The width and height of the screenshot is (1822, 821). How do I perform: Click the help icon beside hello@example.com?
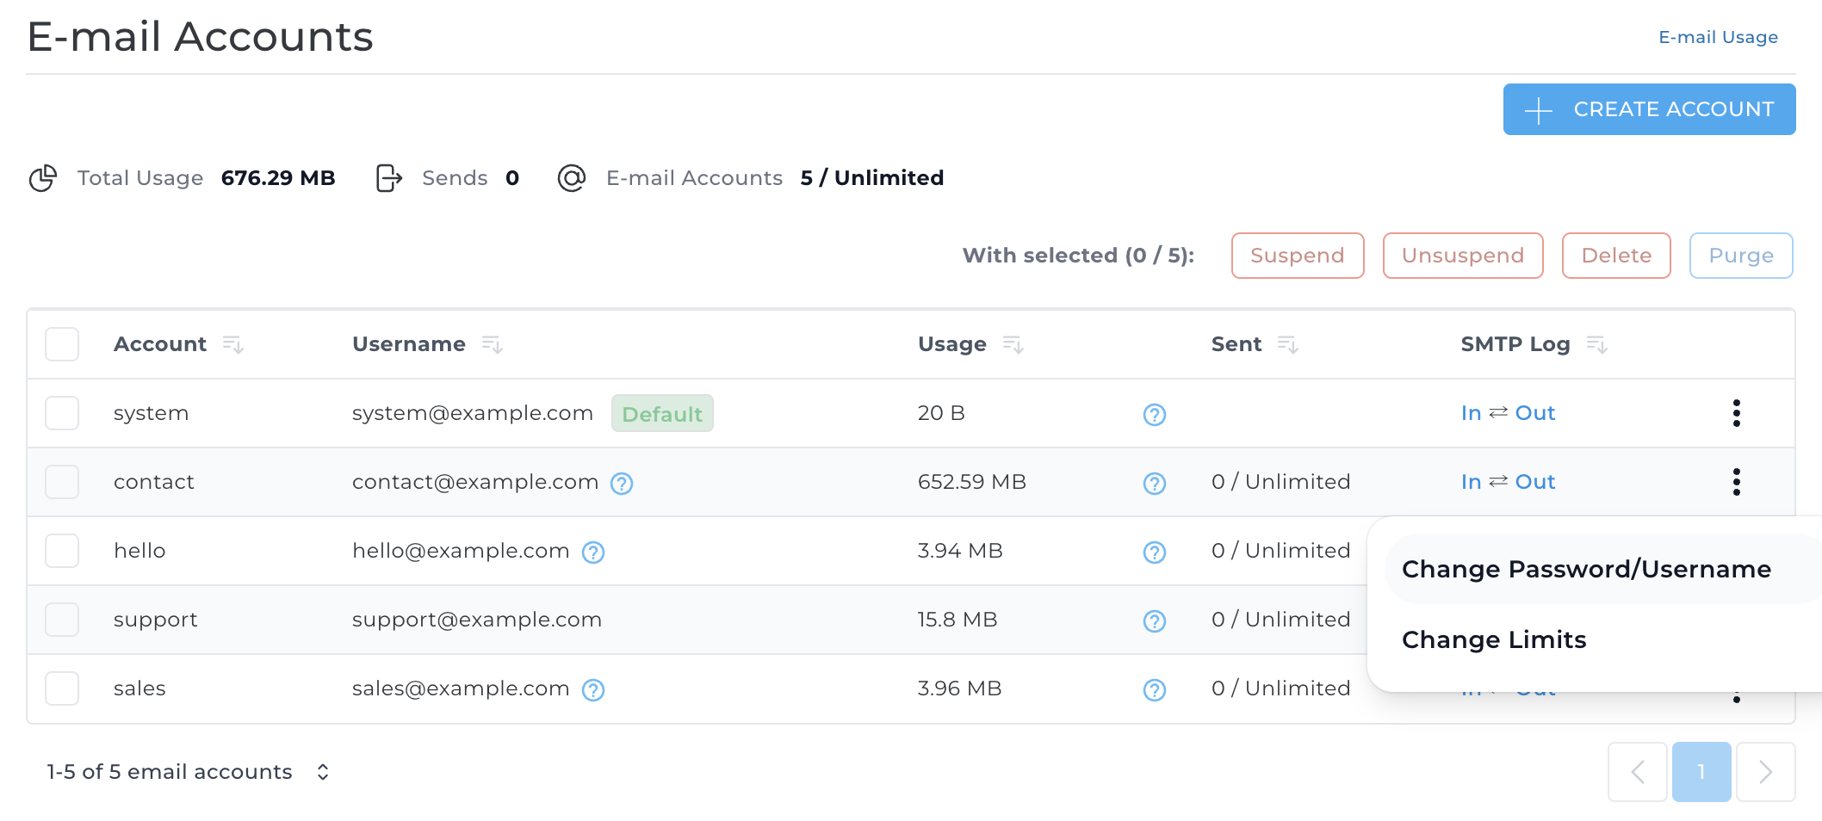pyautogui.click(x=593, y=552)
